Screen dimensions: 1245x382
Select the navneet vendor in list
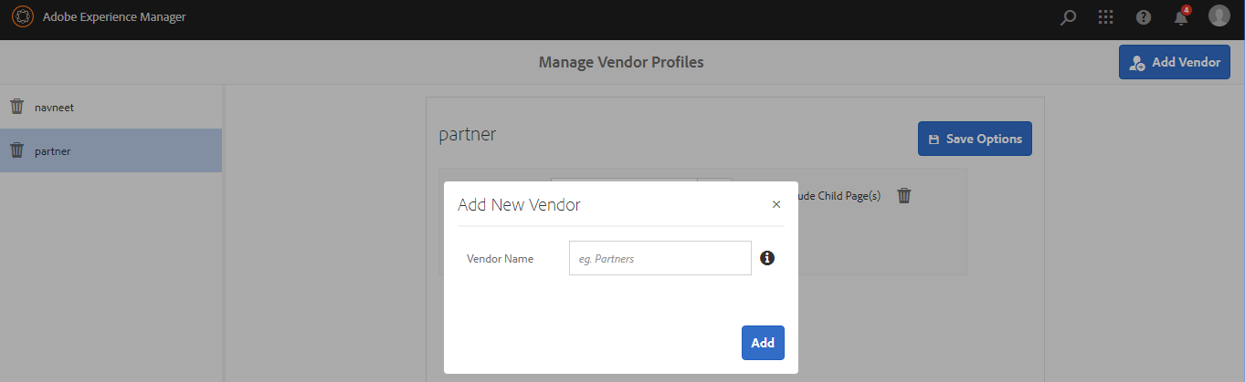click(x=111, y=107)
